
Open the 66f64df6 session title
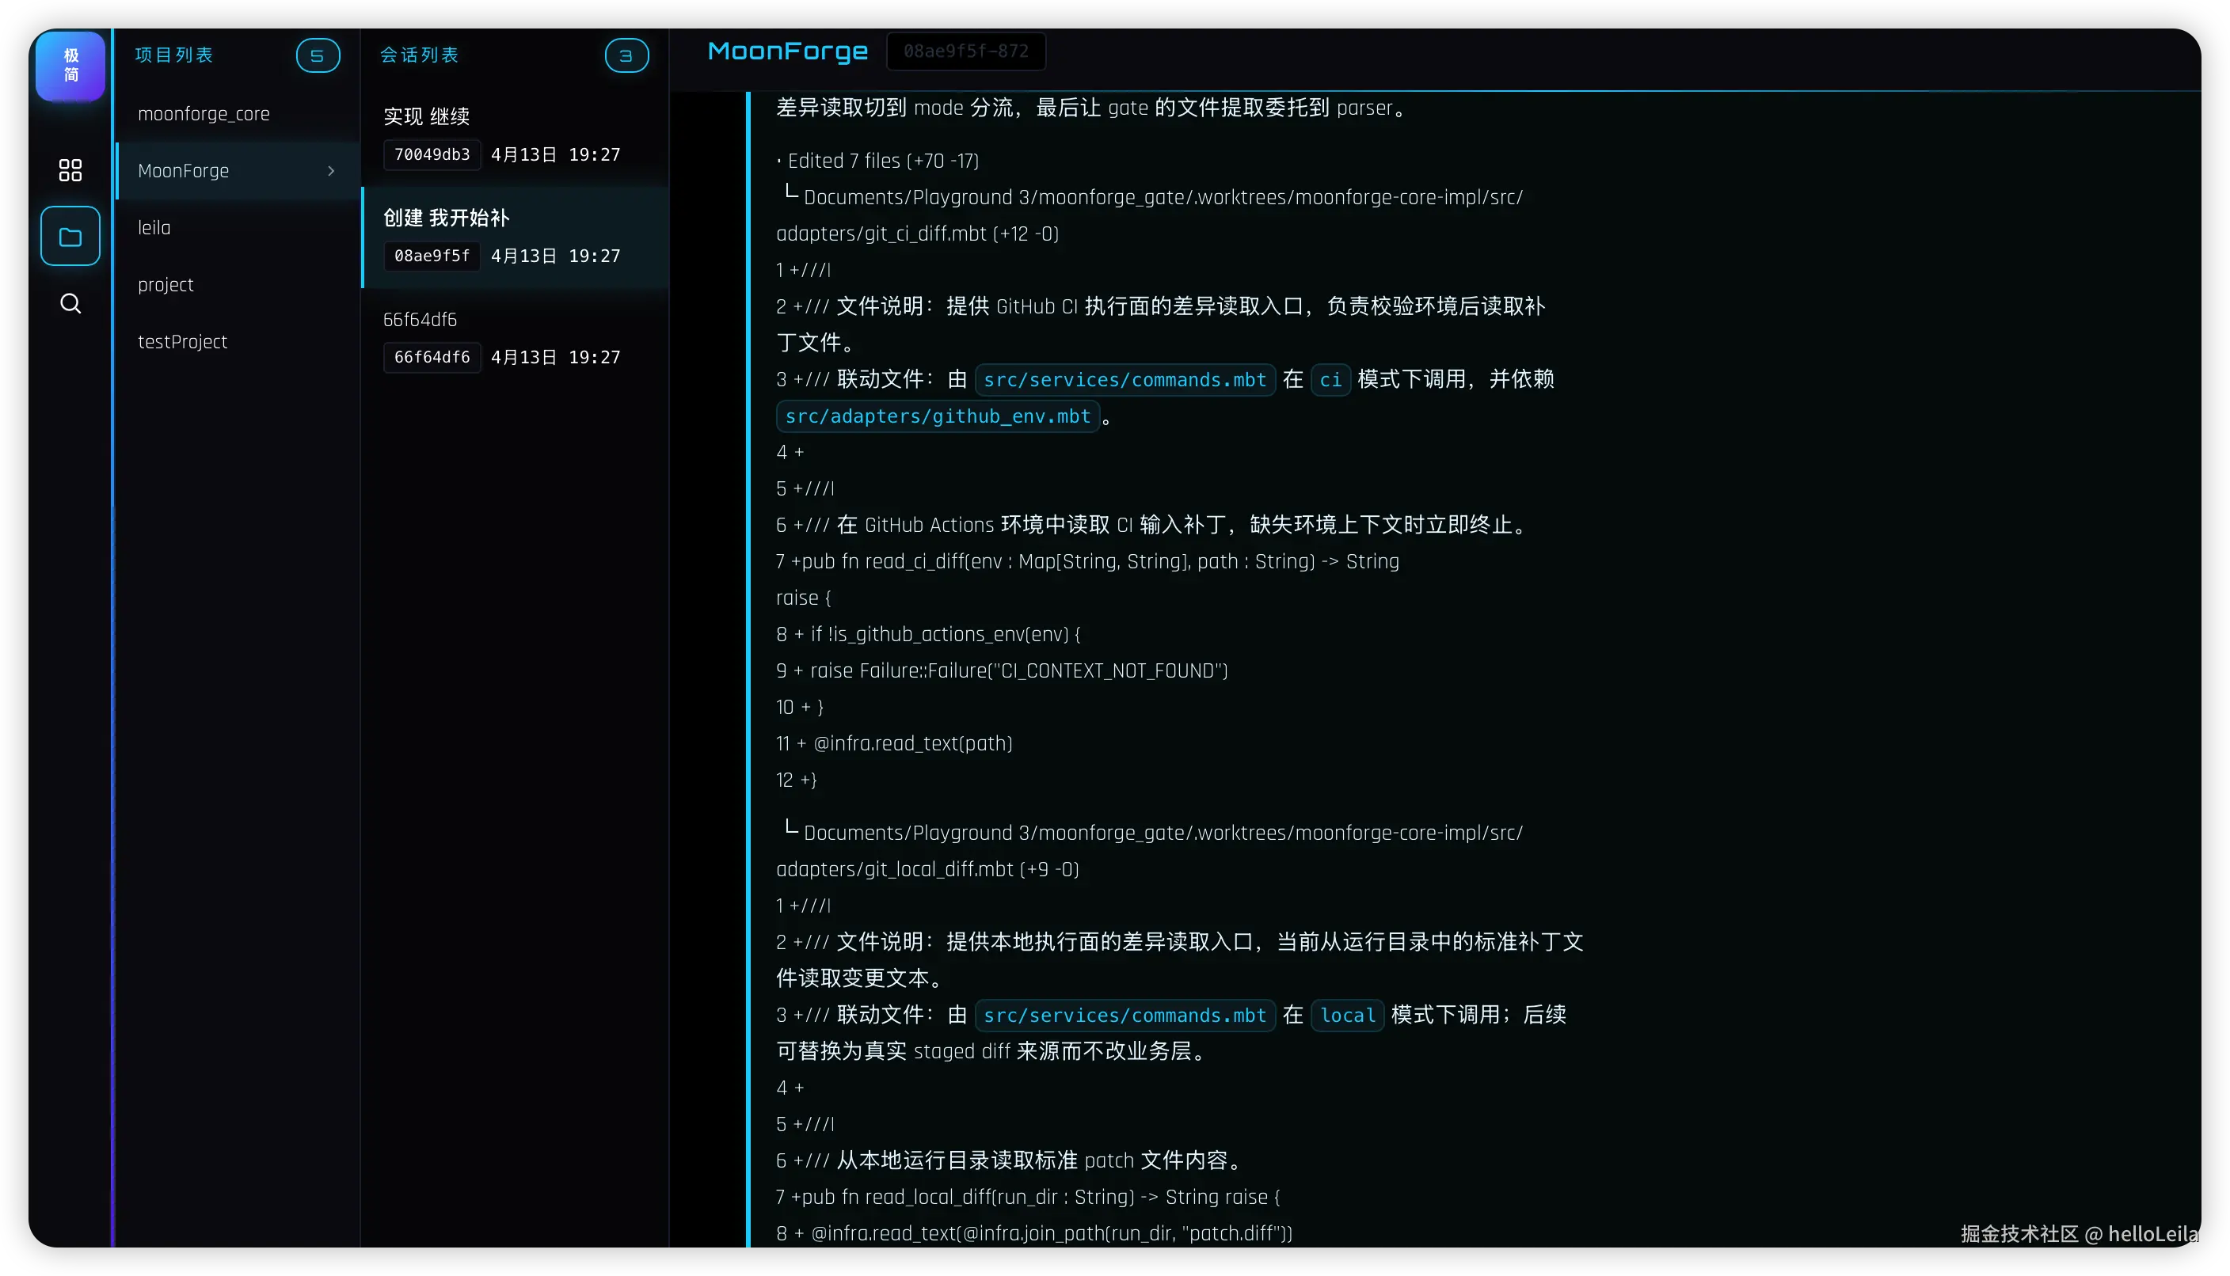tap(420, 320)
